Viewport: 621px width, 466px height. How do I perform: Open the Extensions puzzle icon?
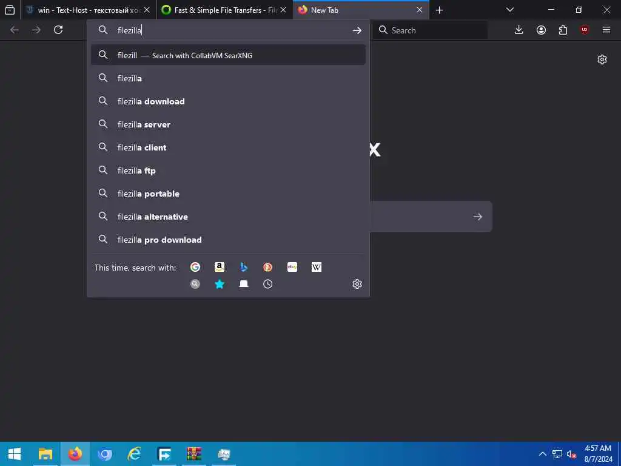(563, 30)
